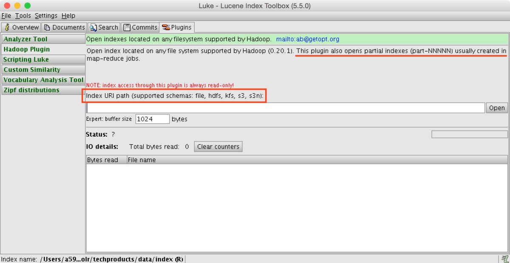Select the Search tab magnifier icon
This screenshot has height=263, width=510.
93,27
